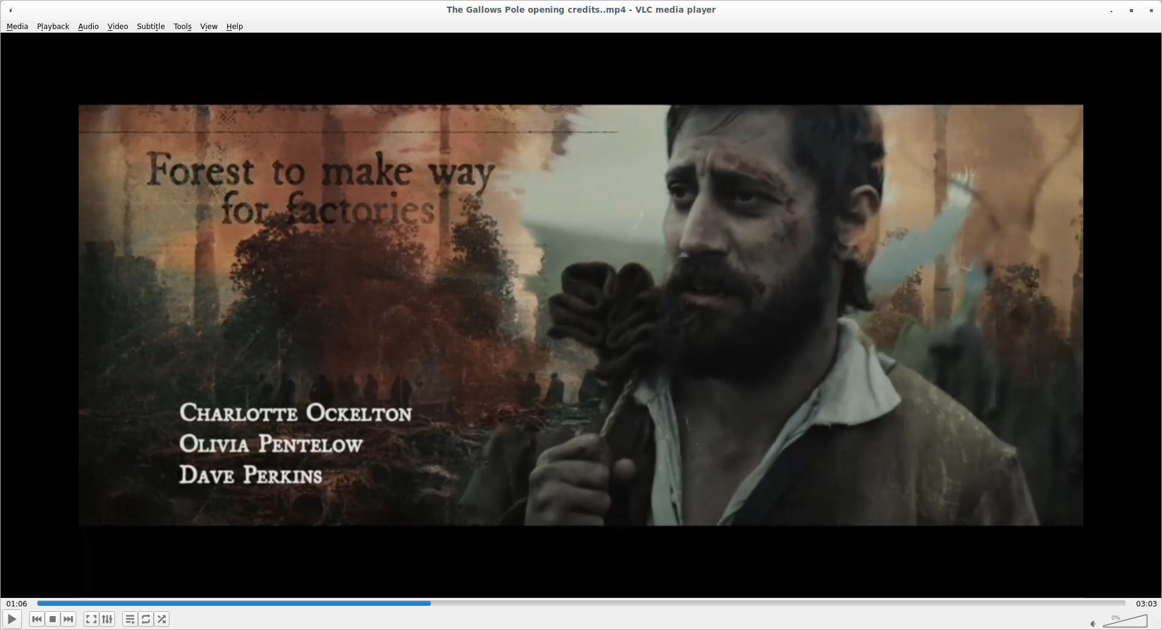Viewport: 1162px width, 630px height.
Task: Open the Playback menu
Action: pyautogui.click(x=53, y=26)
